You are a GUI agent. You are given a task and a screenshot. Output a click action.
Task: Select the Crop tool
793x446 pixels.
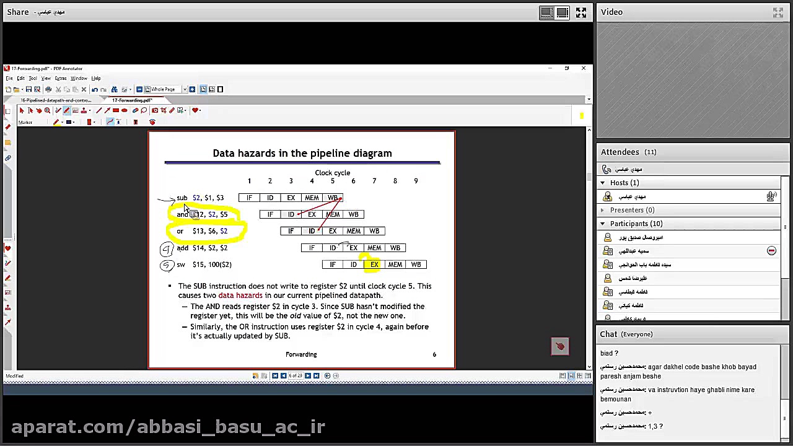pos(164,110)
